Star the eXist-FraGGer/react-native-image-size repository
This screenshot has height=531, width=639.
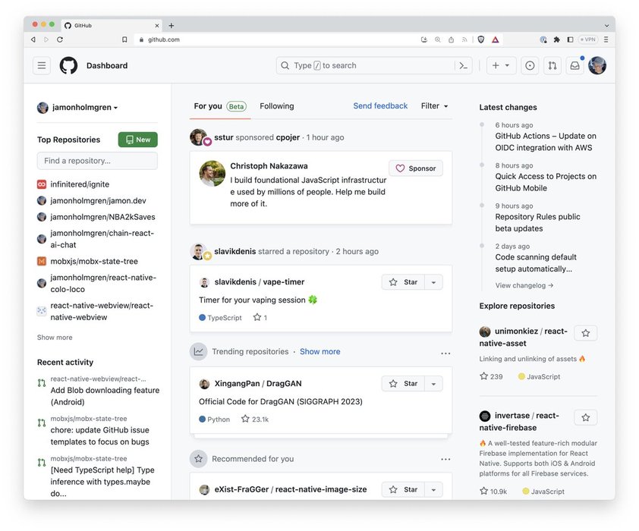403,489
